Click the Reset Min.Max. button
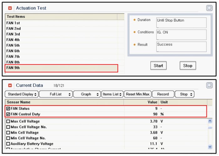This screenshot has height=156, width=219. (x=138, y=94)
